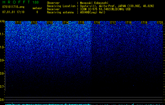Click the 1718 time marker
The image size is (165, 105).
[x=128, y=23]
